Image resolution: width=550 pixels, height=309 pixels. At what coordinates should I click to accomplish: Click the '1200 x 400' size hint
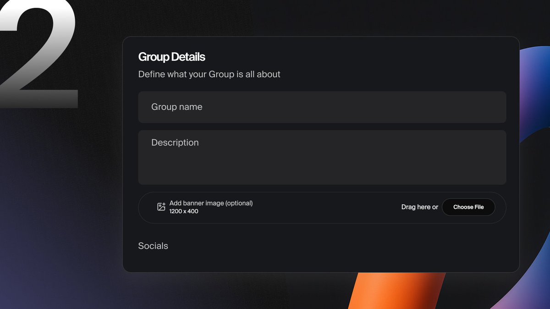point(184,211)
